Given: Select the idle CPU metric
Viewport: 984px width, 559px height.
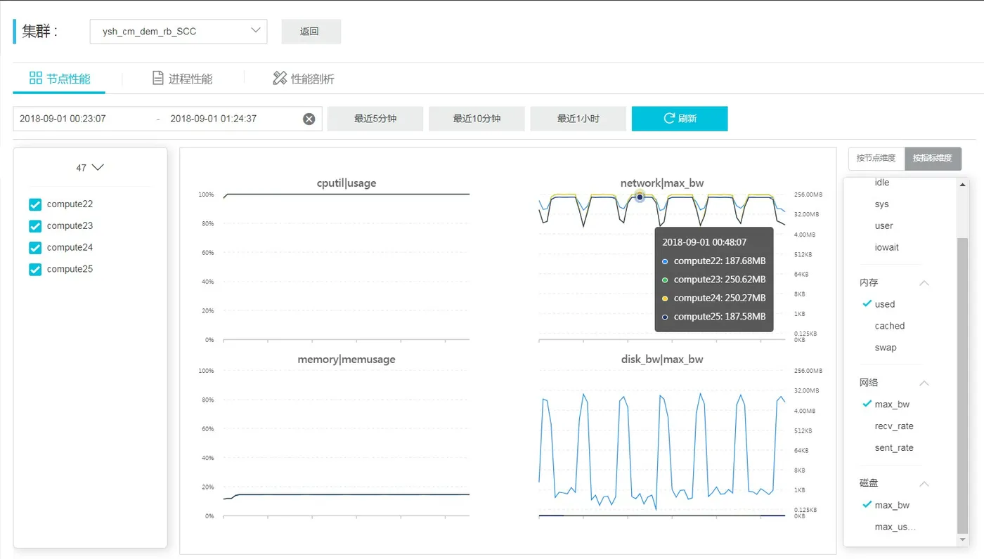Looking at the screenshot, I should tap(882, 183).
